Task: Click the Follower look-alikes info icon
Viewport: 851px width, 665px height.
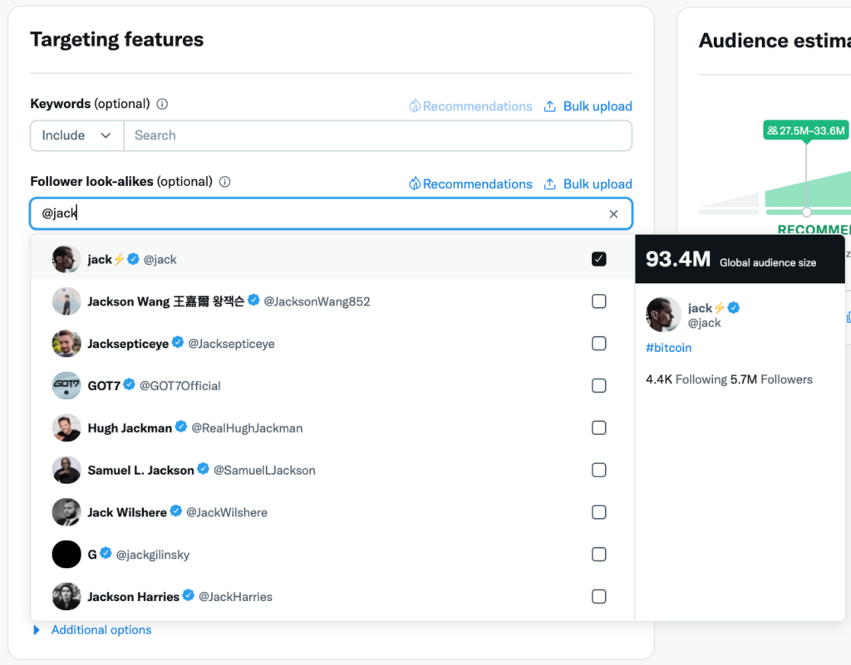Action: pyautogui.click(x=224, y=182)
